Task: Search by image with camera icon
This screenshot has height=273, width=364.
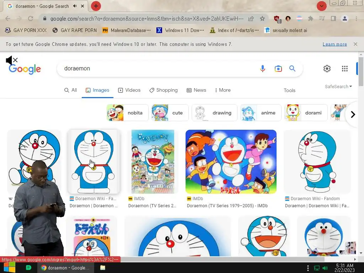Action: point(278,69)
